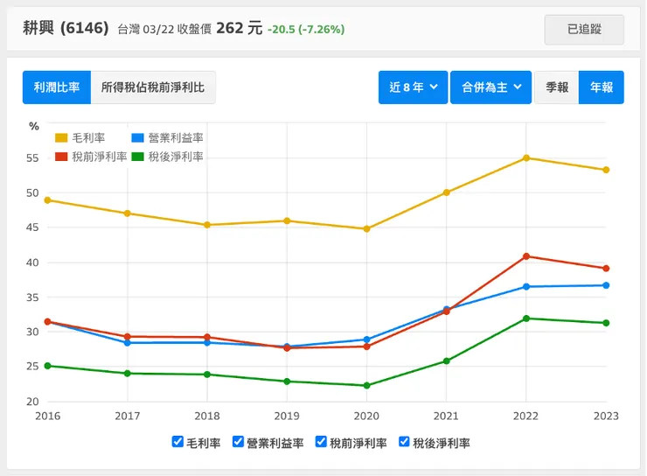Click the 20 y-axis value label
The width and height of the screenshot is (647, 476).
[32, 402]
